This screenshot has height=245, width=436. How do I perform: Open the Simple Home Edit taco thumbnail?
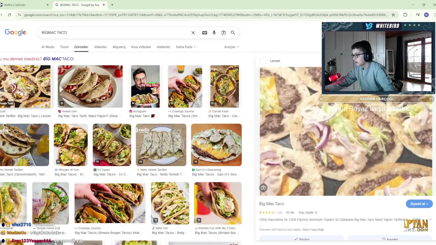coord(50,203)
